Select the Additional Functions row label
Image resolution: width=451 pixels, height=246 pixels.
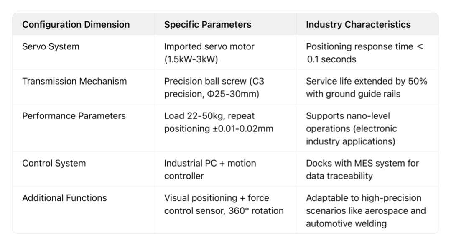tap(64, 198)
